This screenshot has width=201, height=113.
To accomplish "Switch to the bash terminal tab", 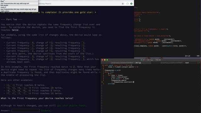I will pyautogui.click(x=174, y=63).
